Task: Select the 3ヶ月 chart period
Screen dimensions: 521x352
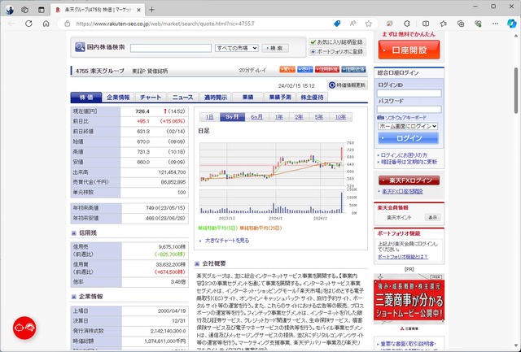Action: 233,117
